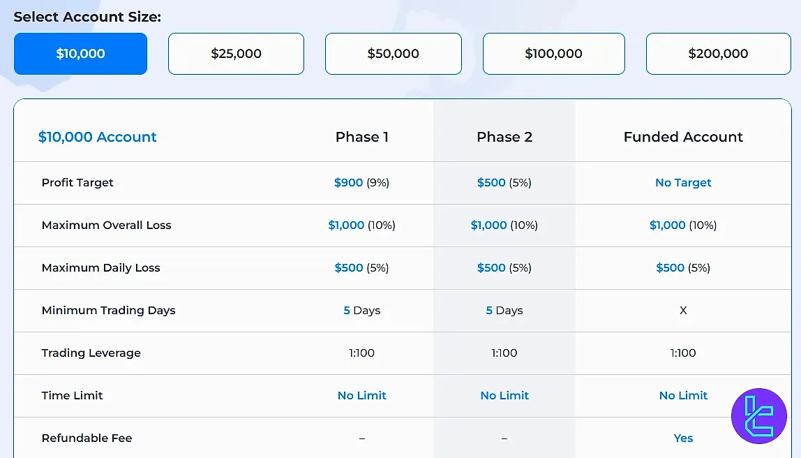The width and height of the screenshot is (801, 458).
Task: Click the Phase 1 column header
Action: pos(361,137)
